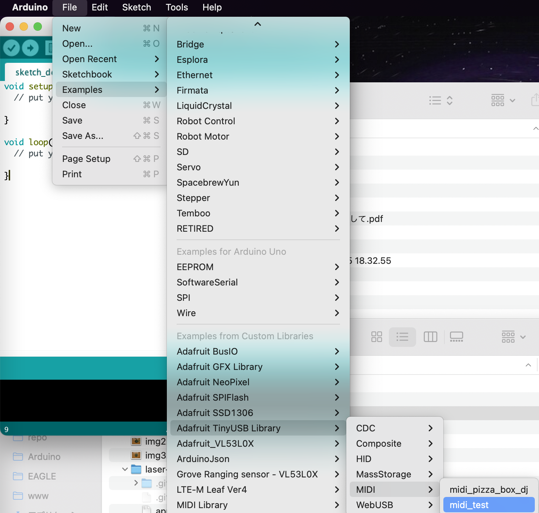Select the sketch tab in Arduino editor
539x513 pixels.
tap(29, 72)
